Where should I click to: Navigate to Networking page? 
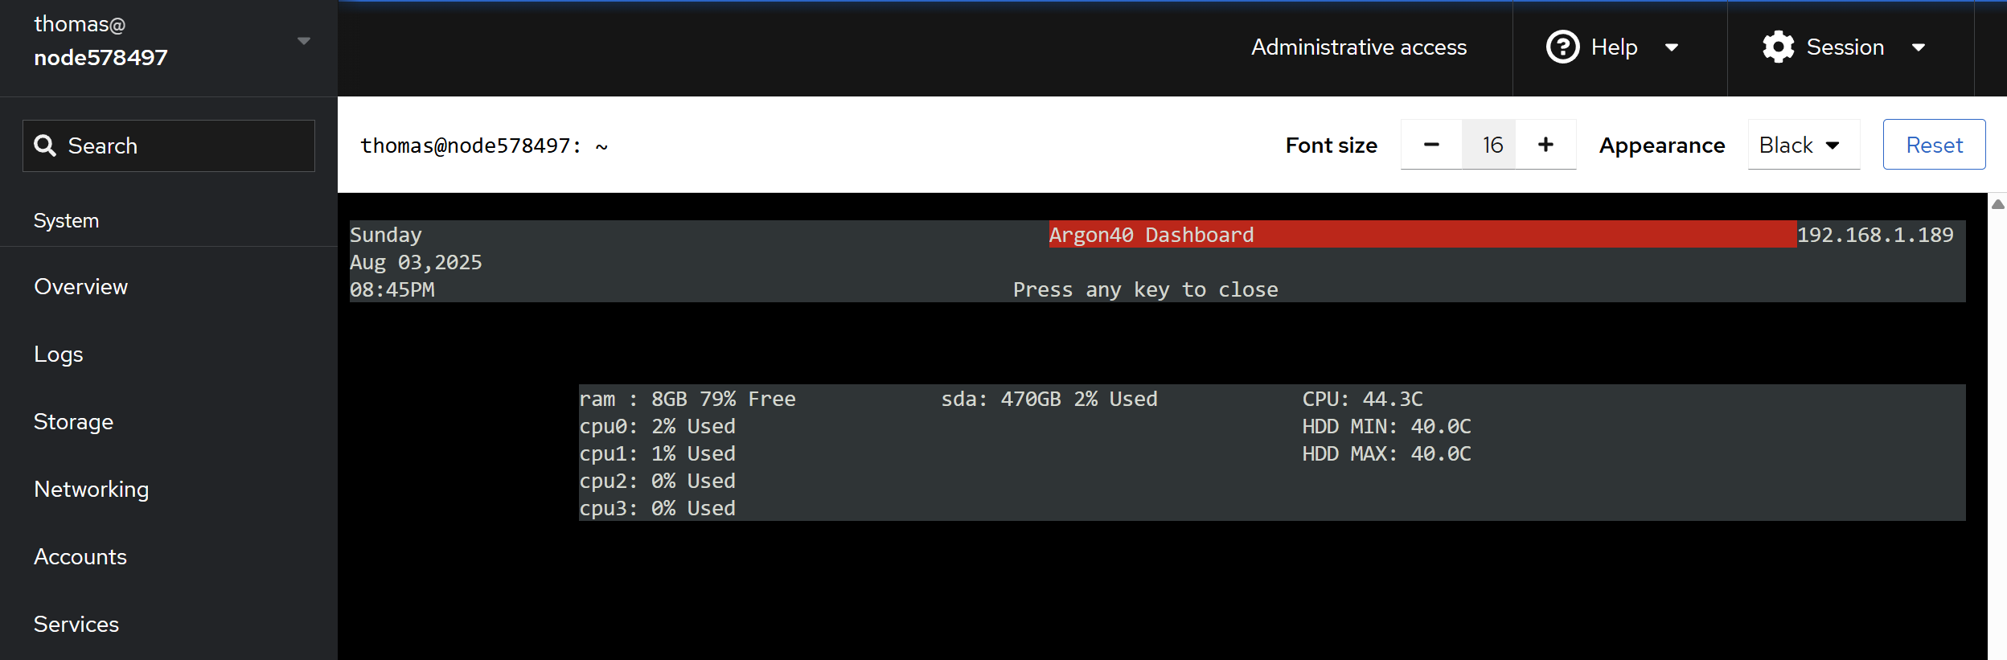[91, 490]
